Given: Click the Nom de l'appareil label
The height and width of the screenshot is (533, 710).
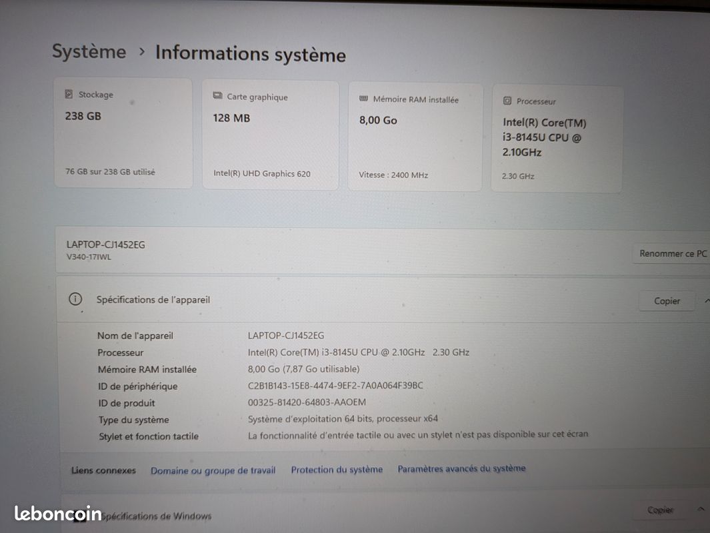Looking at the screenshot, I should click(135, 336).
